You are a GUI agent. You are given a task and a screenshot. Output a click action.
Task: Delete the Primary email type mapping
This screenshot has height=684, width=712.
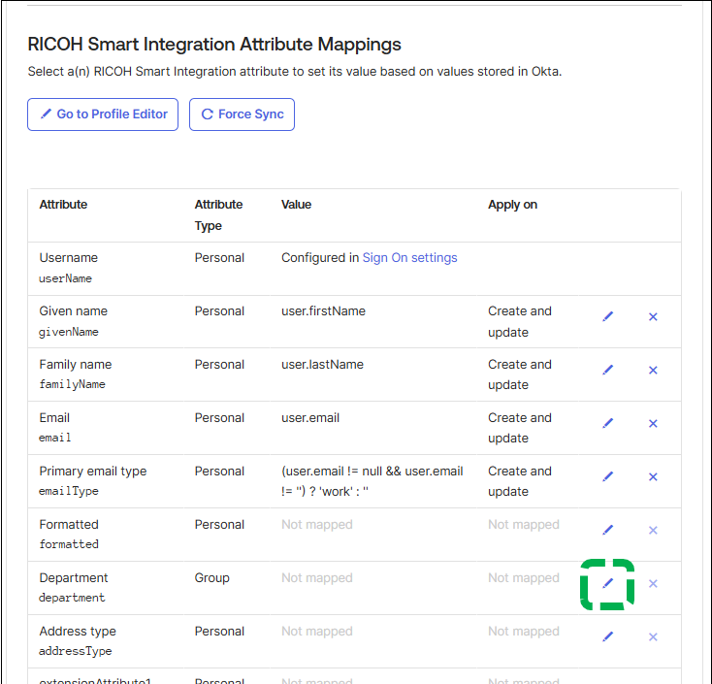click(x=653, y=476)
